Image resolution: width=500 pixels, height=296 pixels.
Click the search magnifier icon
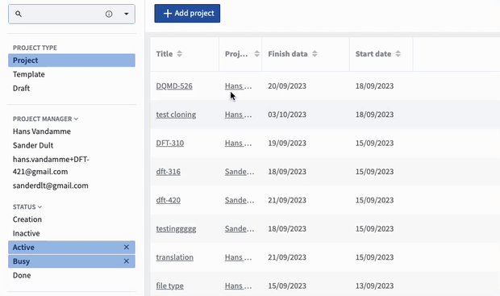pos(19,14)
